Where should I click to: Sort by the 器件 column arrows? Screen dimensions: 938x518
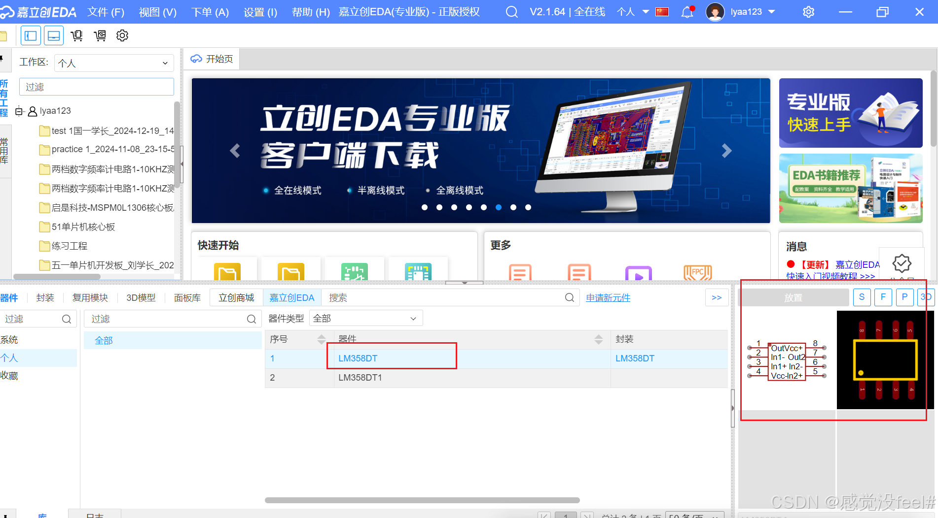pos(599,339)
